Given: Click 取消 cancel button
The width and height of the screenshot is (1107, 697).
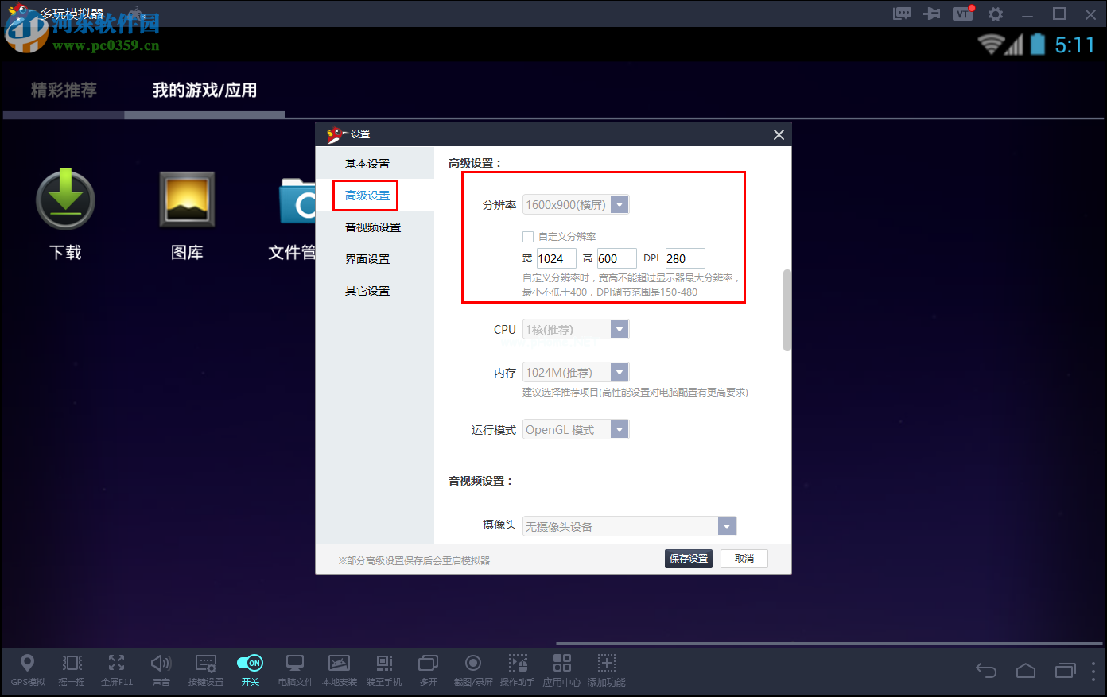Looking at the screenshot, I should (x=744, y=559).
